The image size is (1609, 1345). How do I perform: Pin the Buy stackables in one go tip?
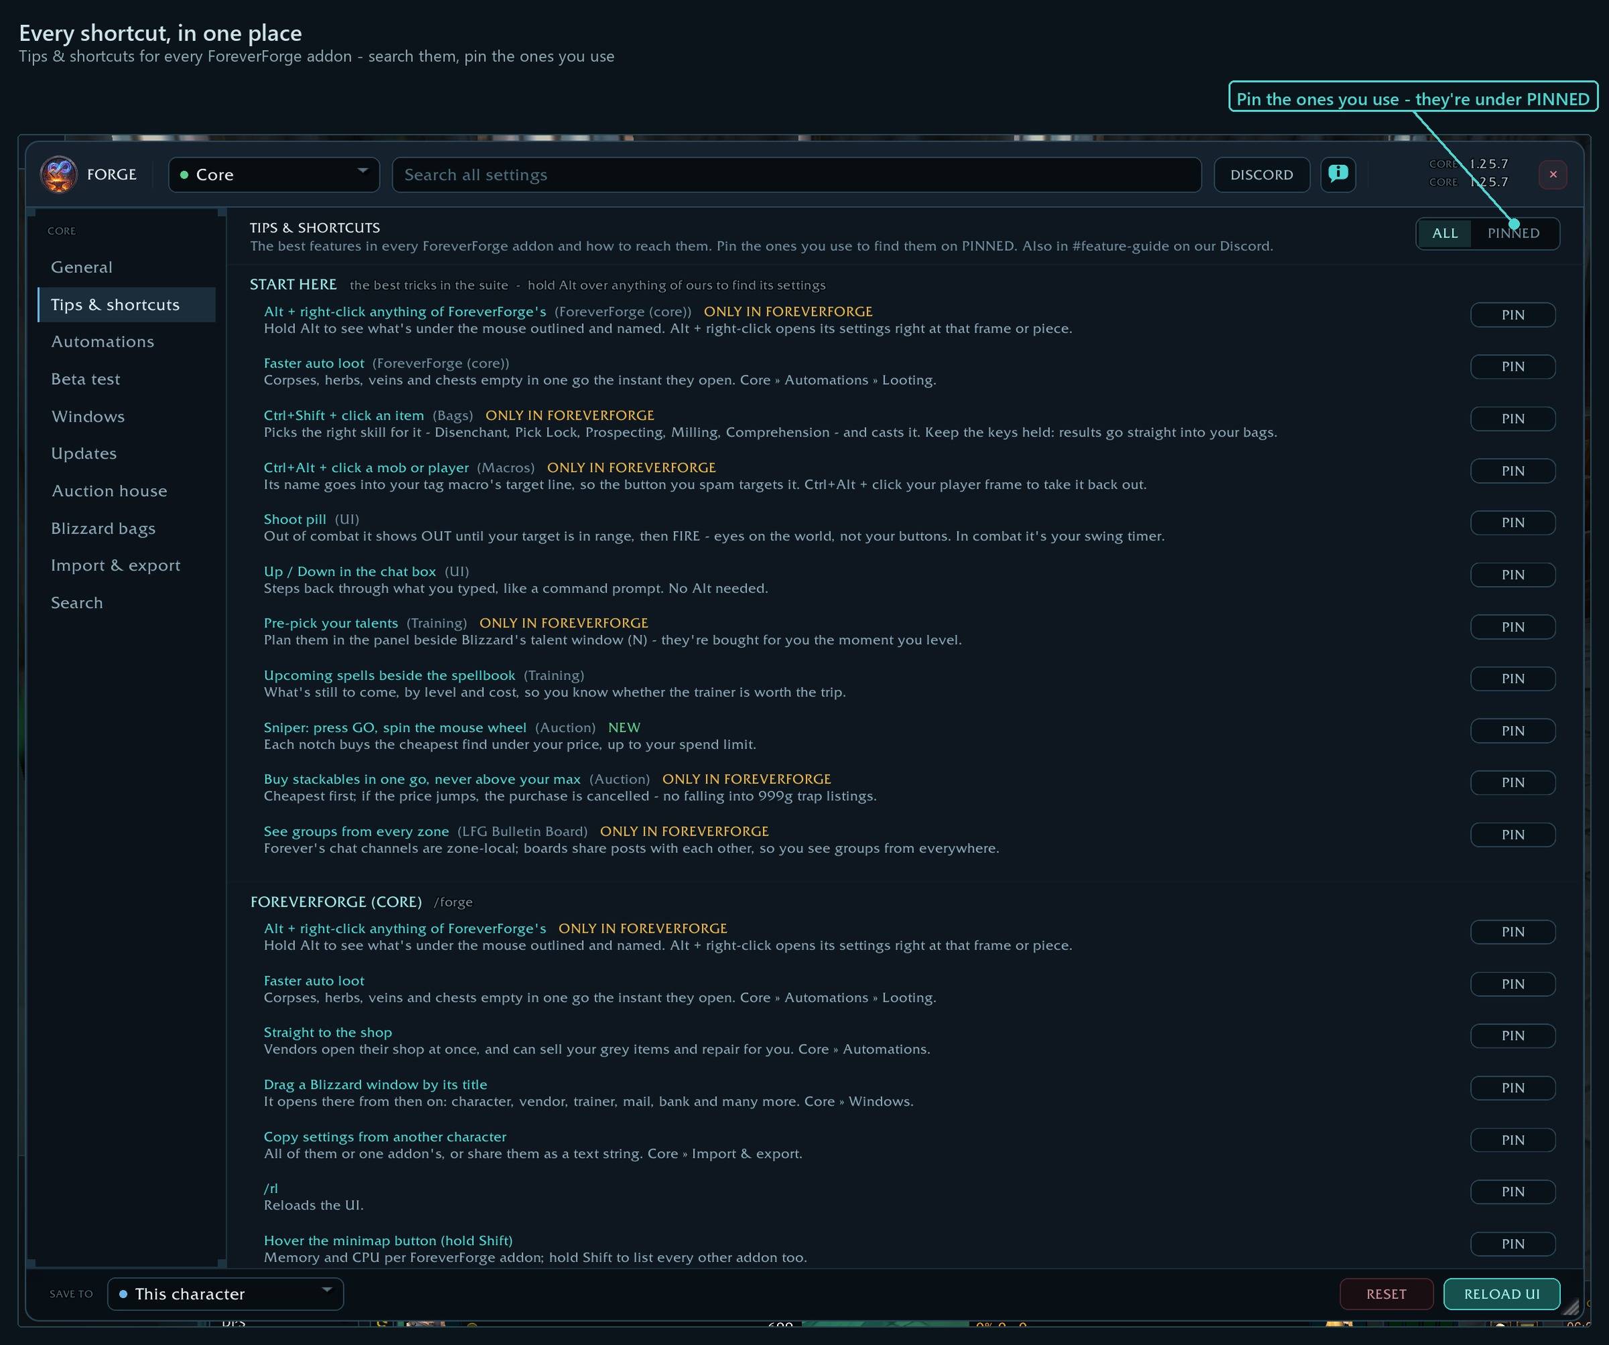coord(1512,782)
